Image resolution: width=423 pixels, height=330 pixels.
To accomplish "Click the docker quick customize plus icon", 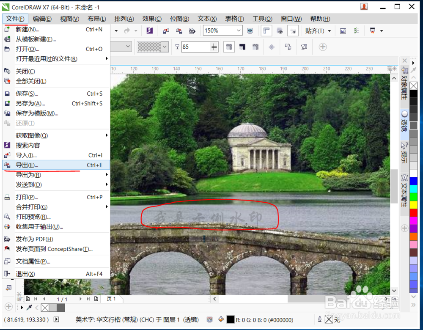I will pos(404,228).
